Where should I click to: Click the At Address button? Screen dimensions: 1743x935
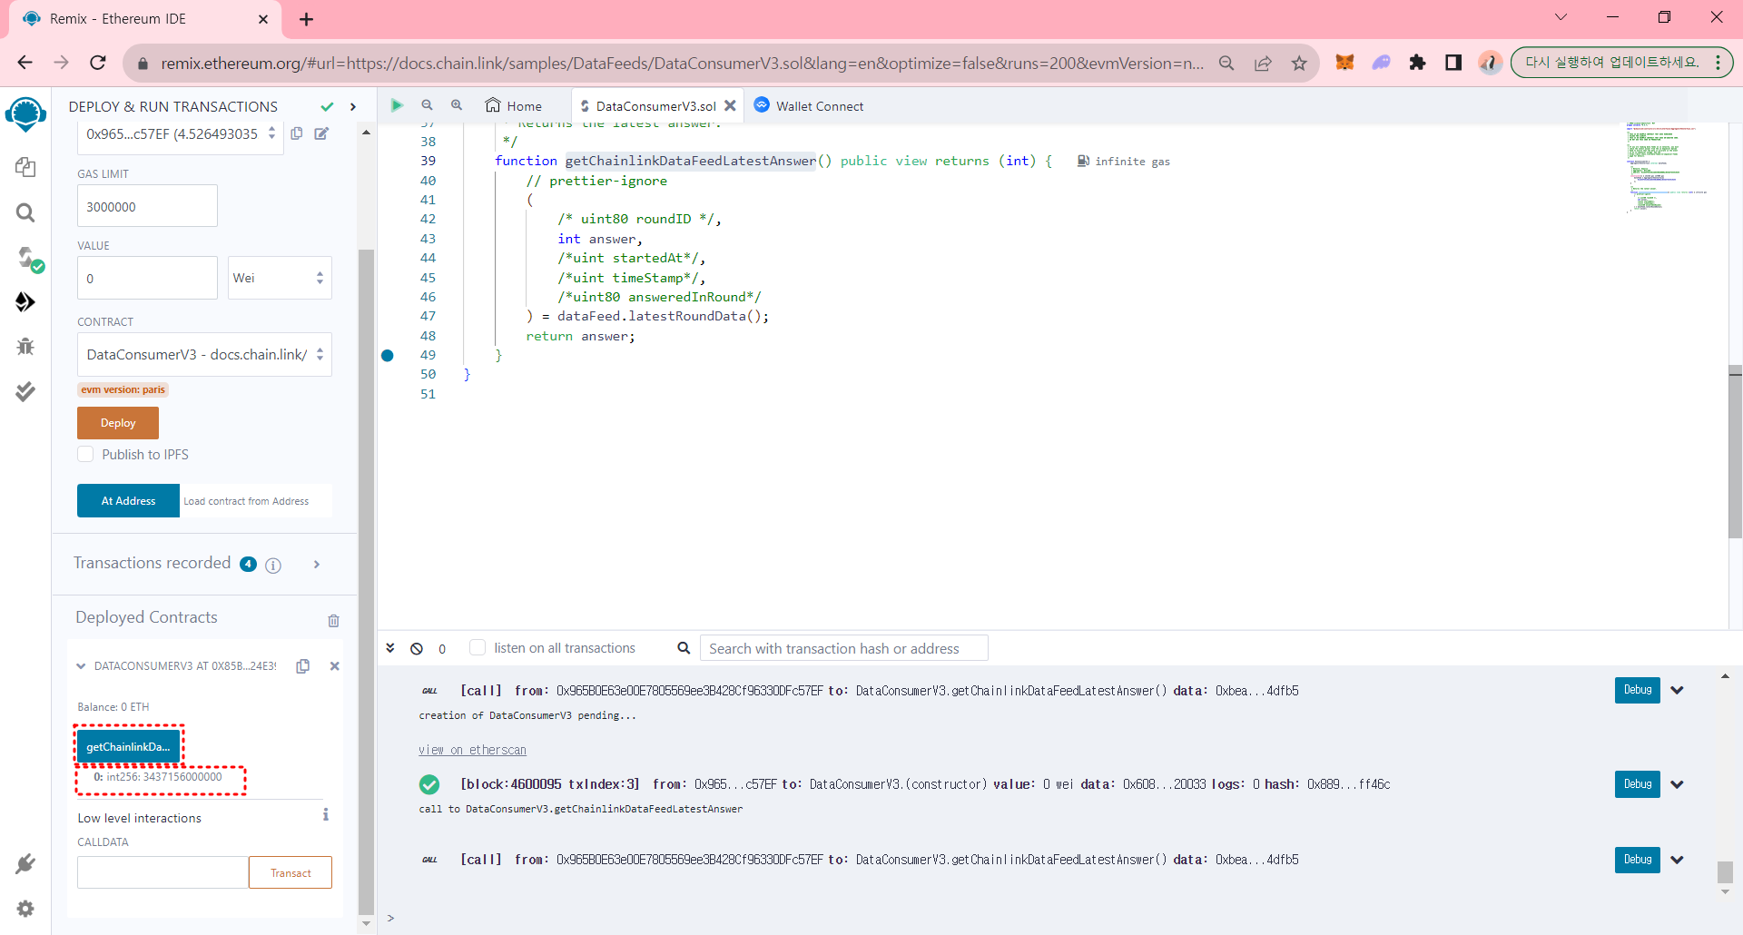click(128, 501)
